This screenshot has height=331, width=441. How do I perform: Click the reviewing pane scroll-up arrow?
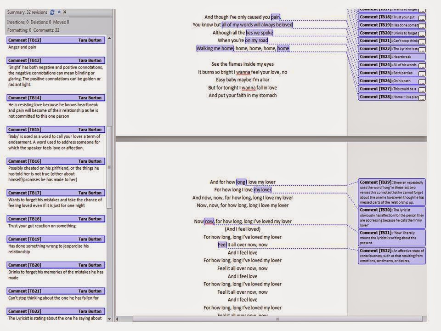109,38
